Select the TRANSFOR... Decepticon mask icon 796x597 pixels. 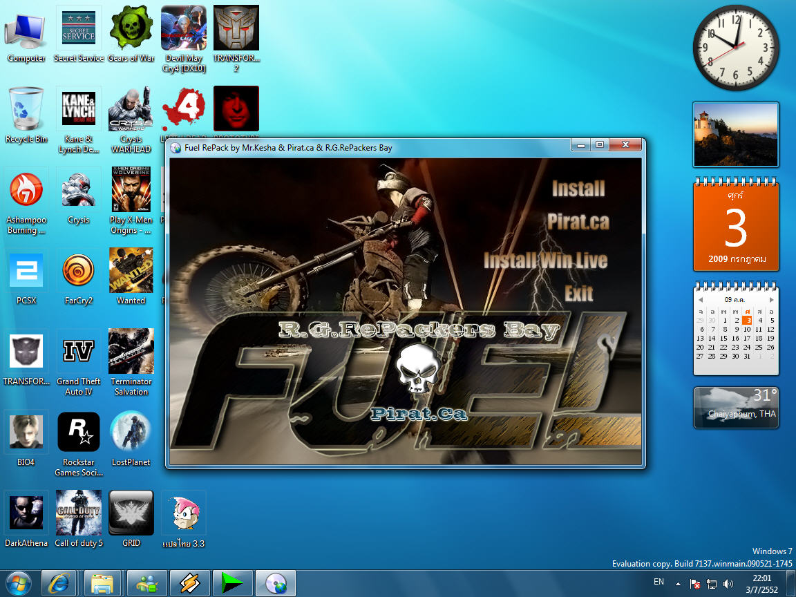26,351
